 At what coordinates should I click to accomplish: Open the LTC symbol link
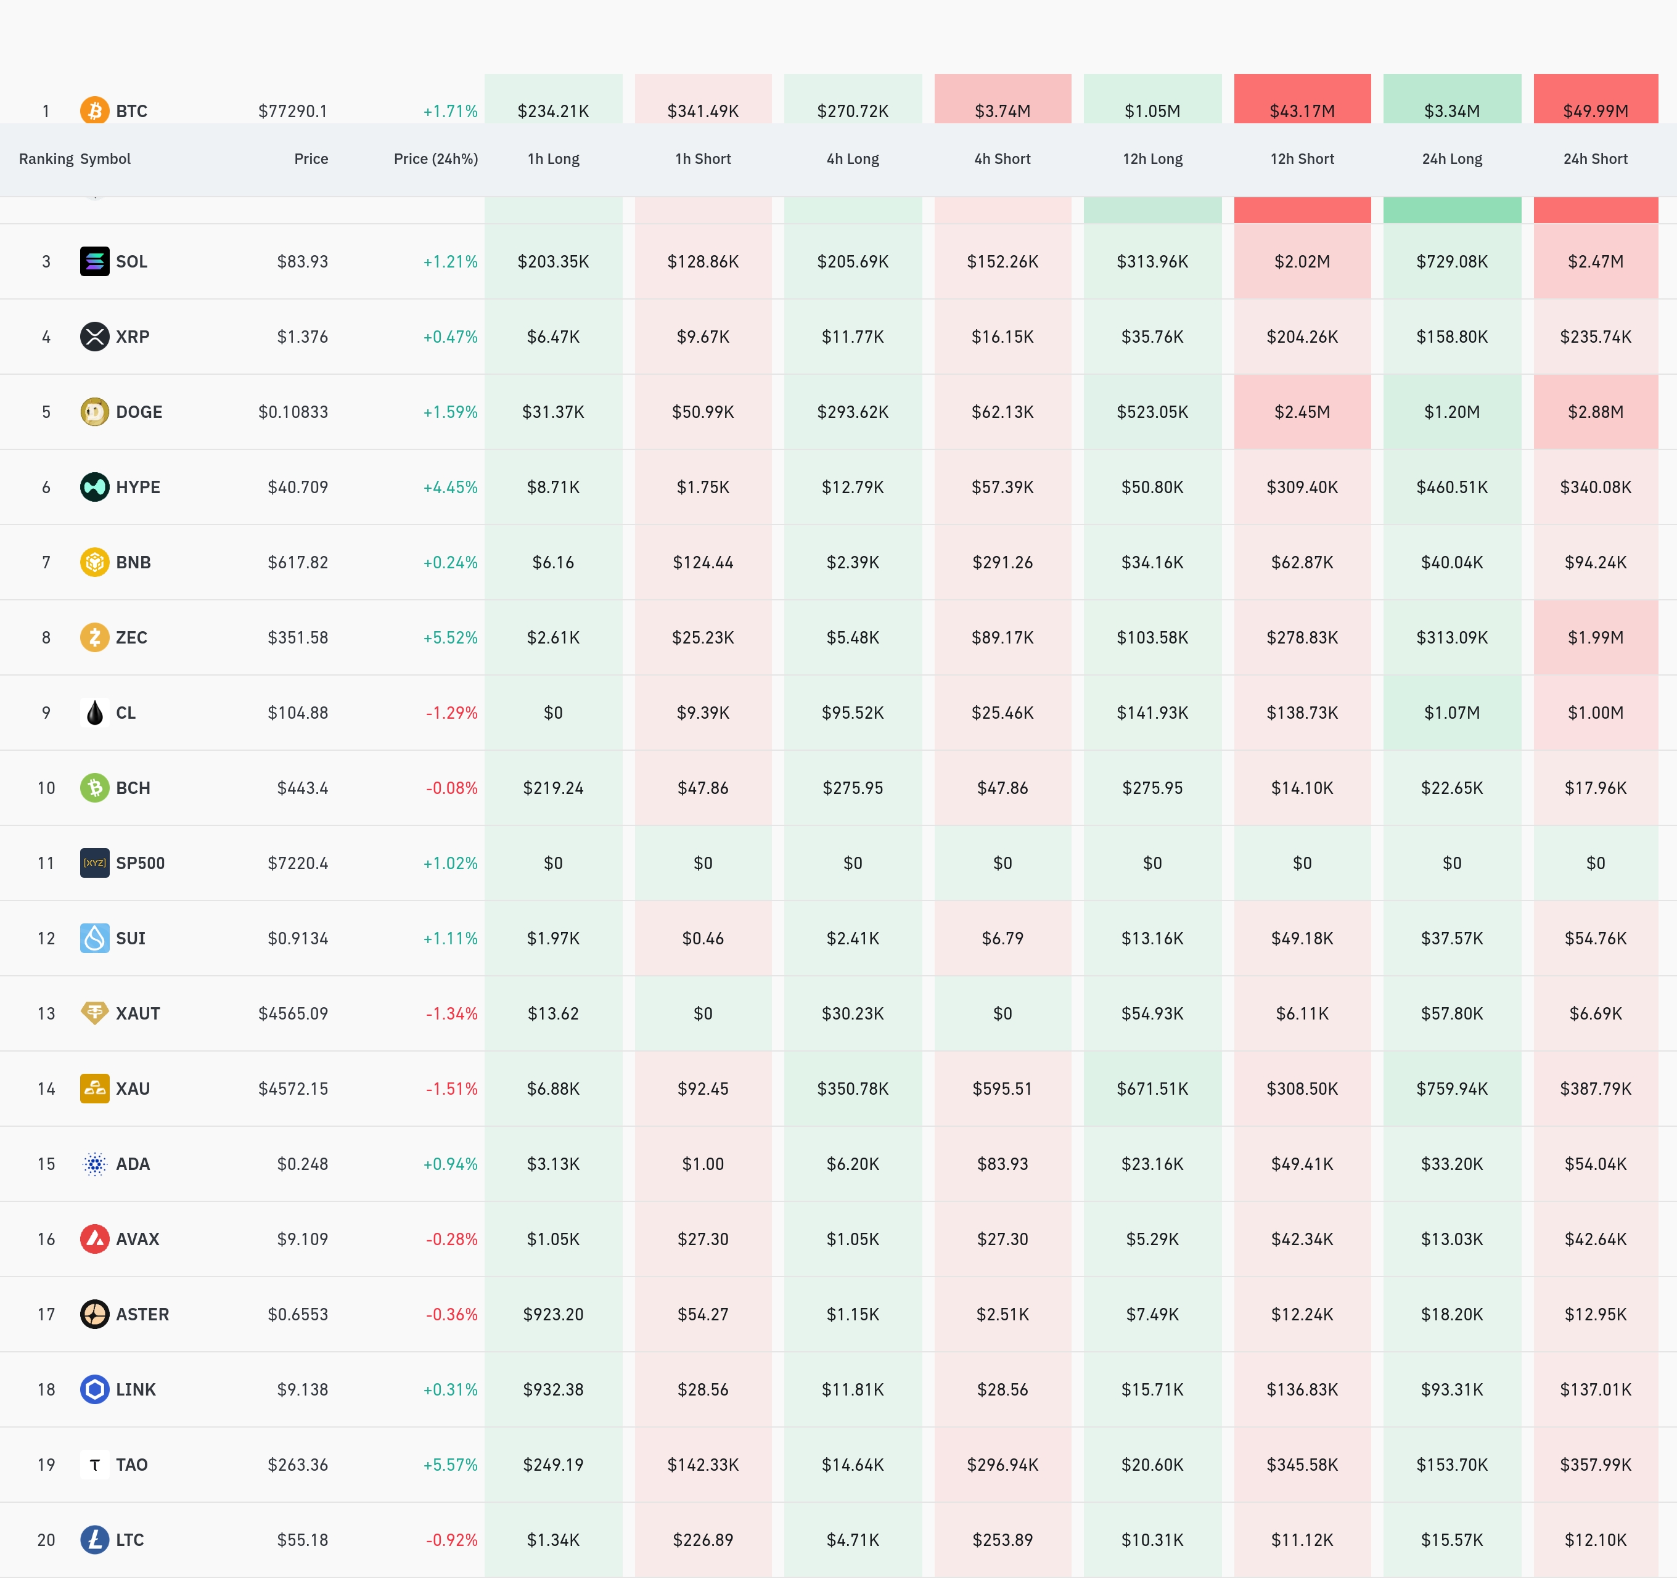pyautogui.click(x=130, y=1539)
